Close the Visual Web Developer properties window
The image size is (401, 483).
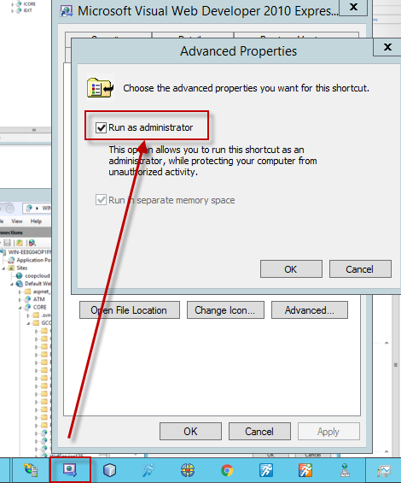pos(353,7)
